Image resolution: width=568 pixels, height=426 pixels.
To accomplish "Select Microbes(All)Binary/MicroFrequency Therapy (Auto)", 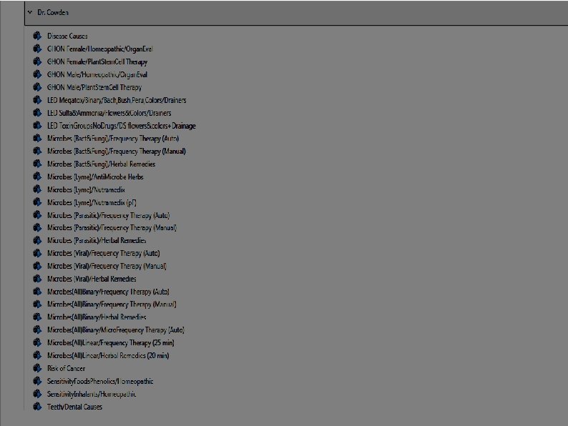I will tap(116, 330).
